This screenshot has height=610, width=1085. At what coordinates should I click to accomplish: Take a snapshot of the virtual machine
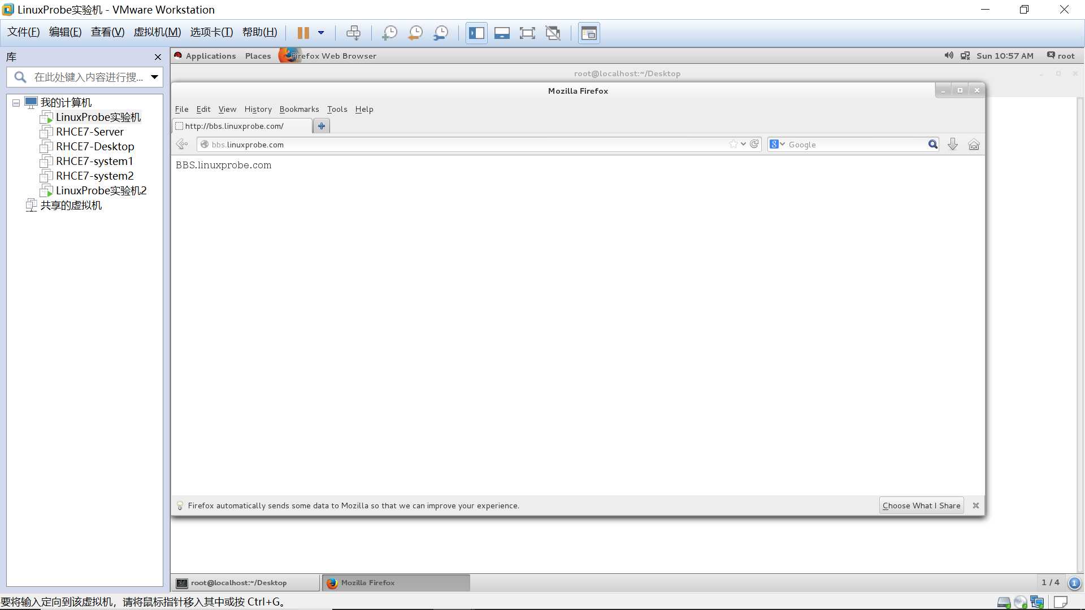[389, 33]
